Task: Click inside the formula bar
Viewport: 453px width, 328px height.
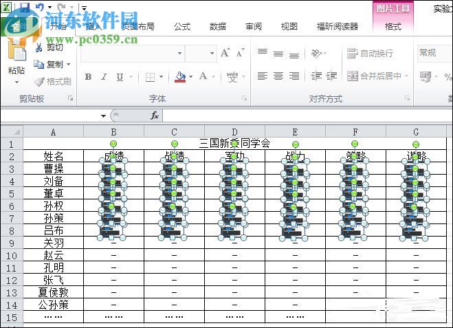Action: pyautogui.click(x=307, y=116)
